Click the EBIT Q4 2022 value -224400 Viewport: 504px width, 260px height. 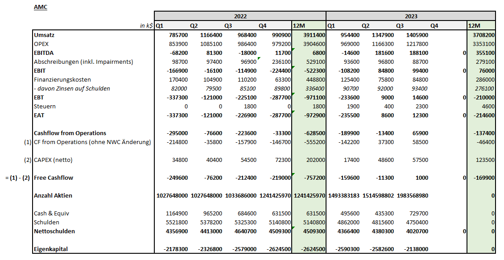click(281, 70)
